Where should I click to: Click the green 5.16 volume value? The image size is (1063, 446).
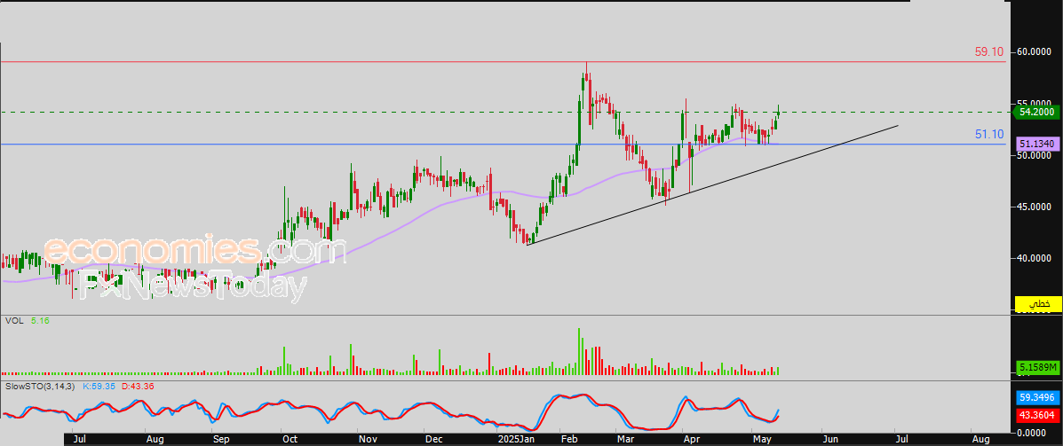click(40, 320)
